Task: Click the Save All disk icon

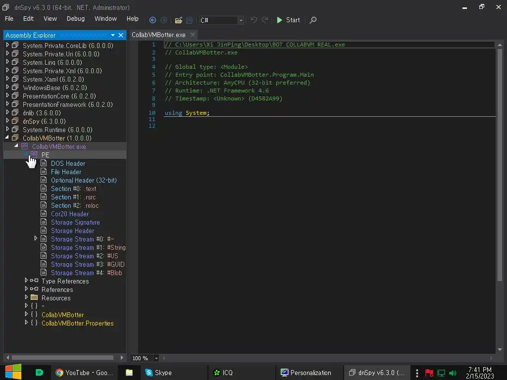Action: point(190,20)
